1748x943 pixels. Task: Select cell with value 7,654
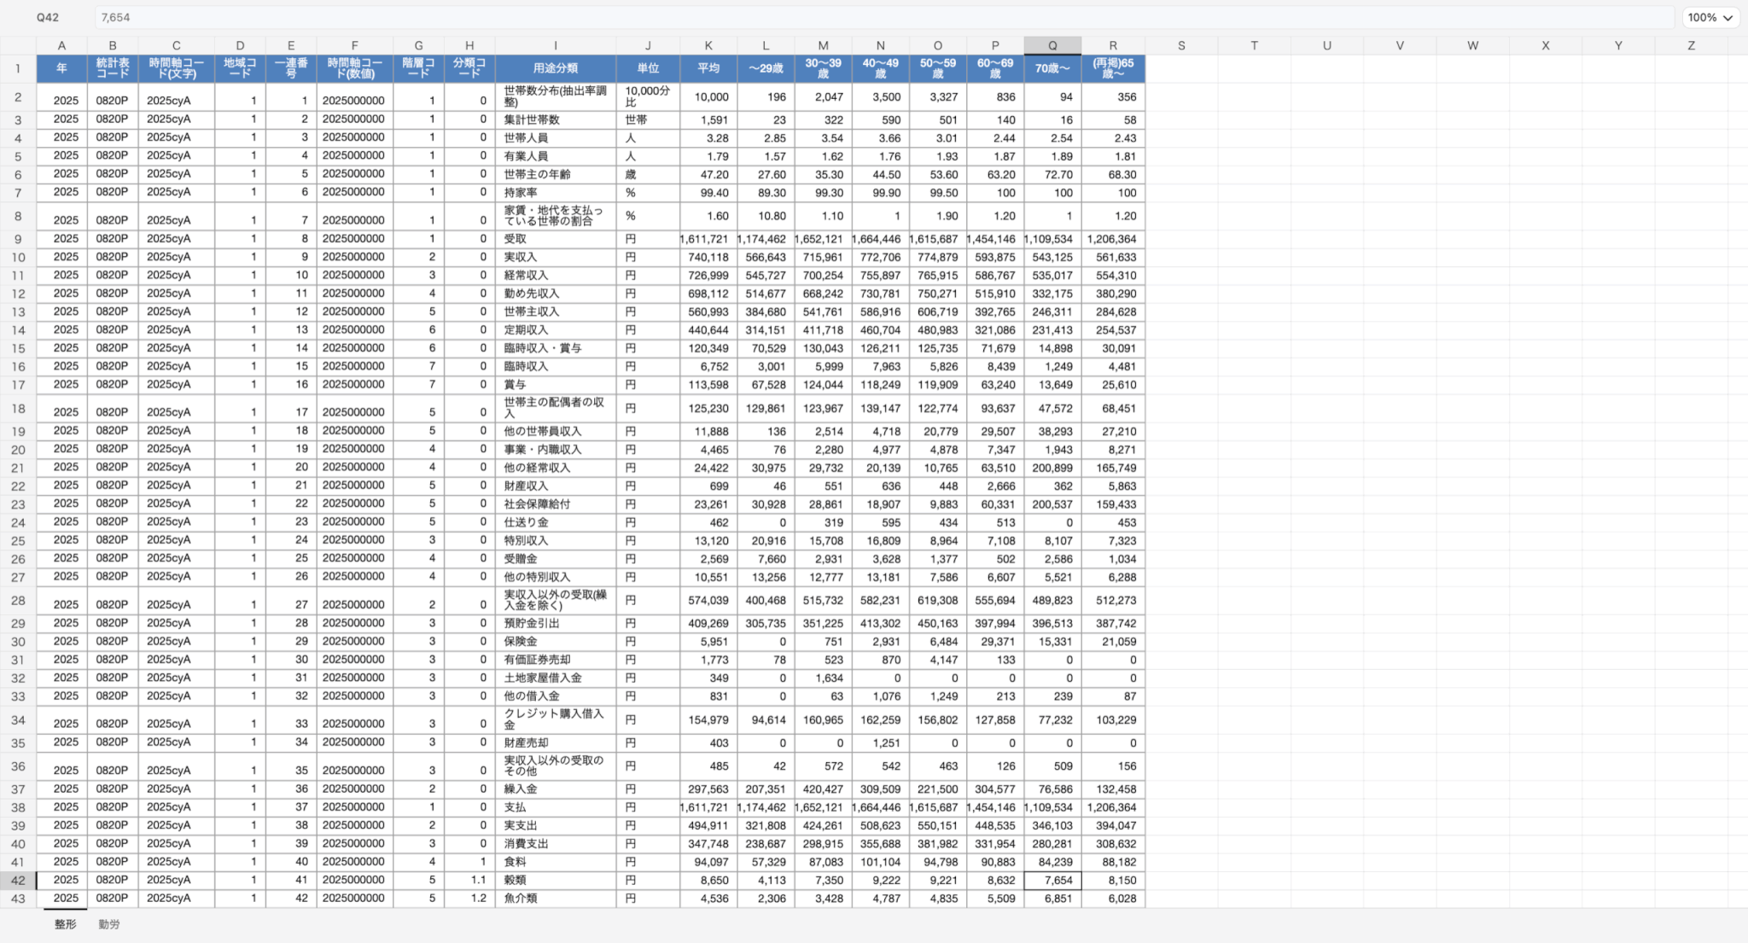[1052, 880]
